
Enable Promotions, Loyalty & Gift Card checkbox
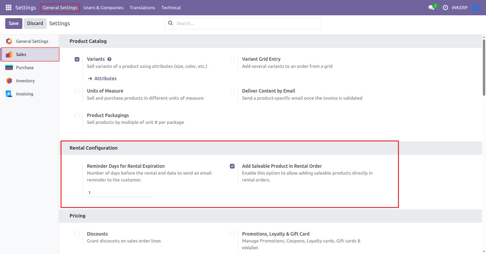pyautogui.click(x=232, y=234)
